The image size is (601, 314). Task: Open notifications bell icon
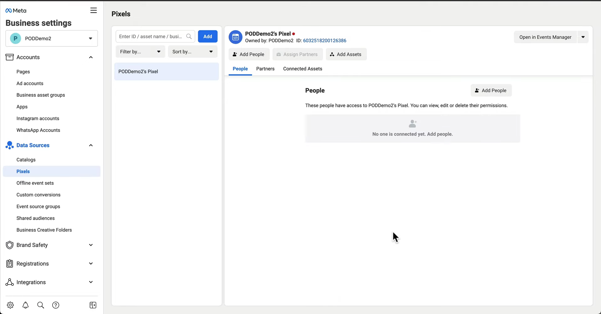click(26, 305)
